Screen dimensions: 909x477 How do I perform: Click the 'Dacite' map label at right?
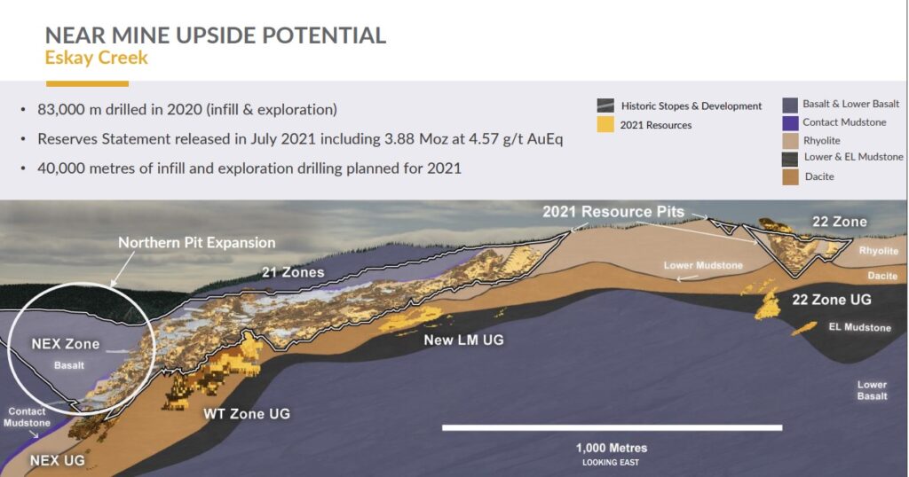click(882, 276)
